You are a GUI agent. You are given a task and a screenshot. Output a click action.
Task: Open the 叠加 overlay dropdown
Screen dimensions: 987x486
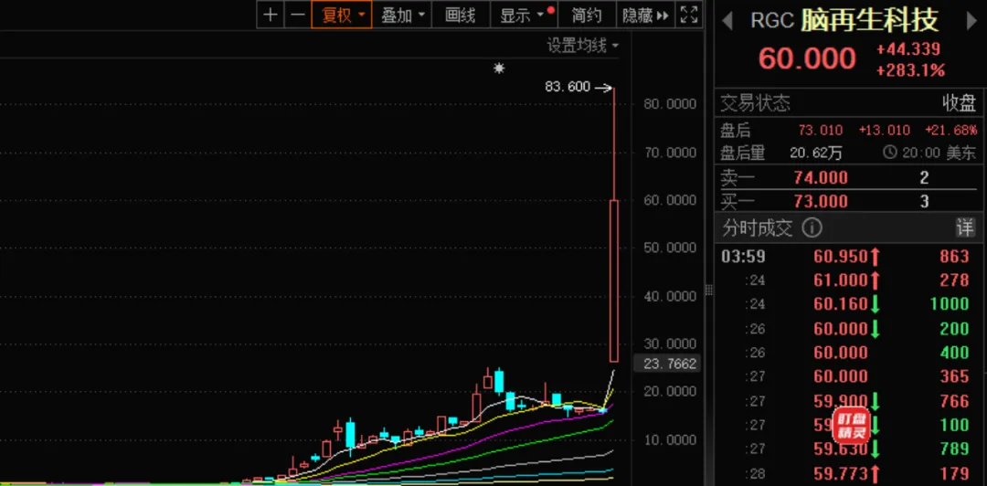point(403,15)
